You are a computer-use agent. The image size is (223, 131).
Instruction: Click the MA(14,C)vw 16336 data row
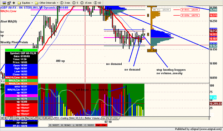[x=21, y=77]
